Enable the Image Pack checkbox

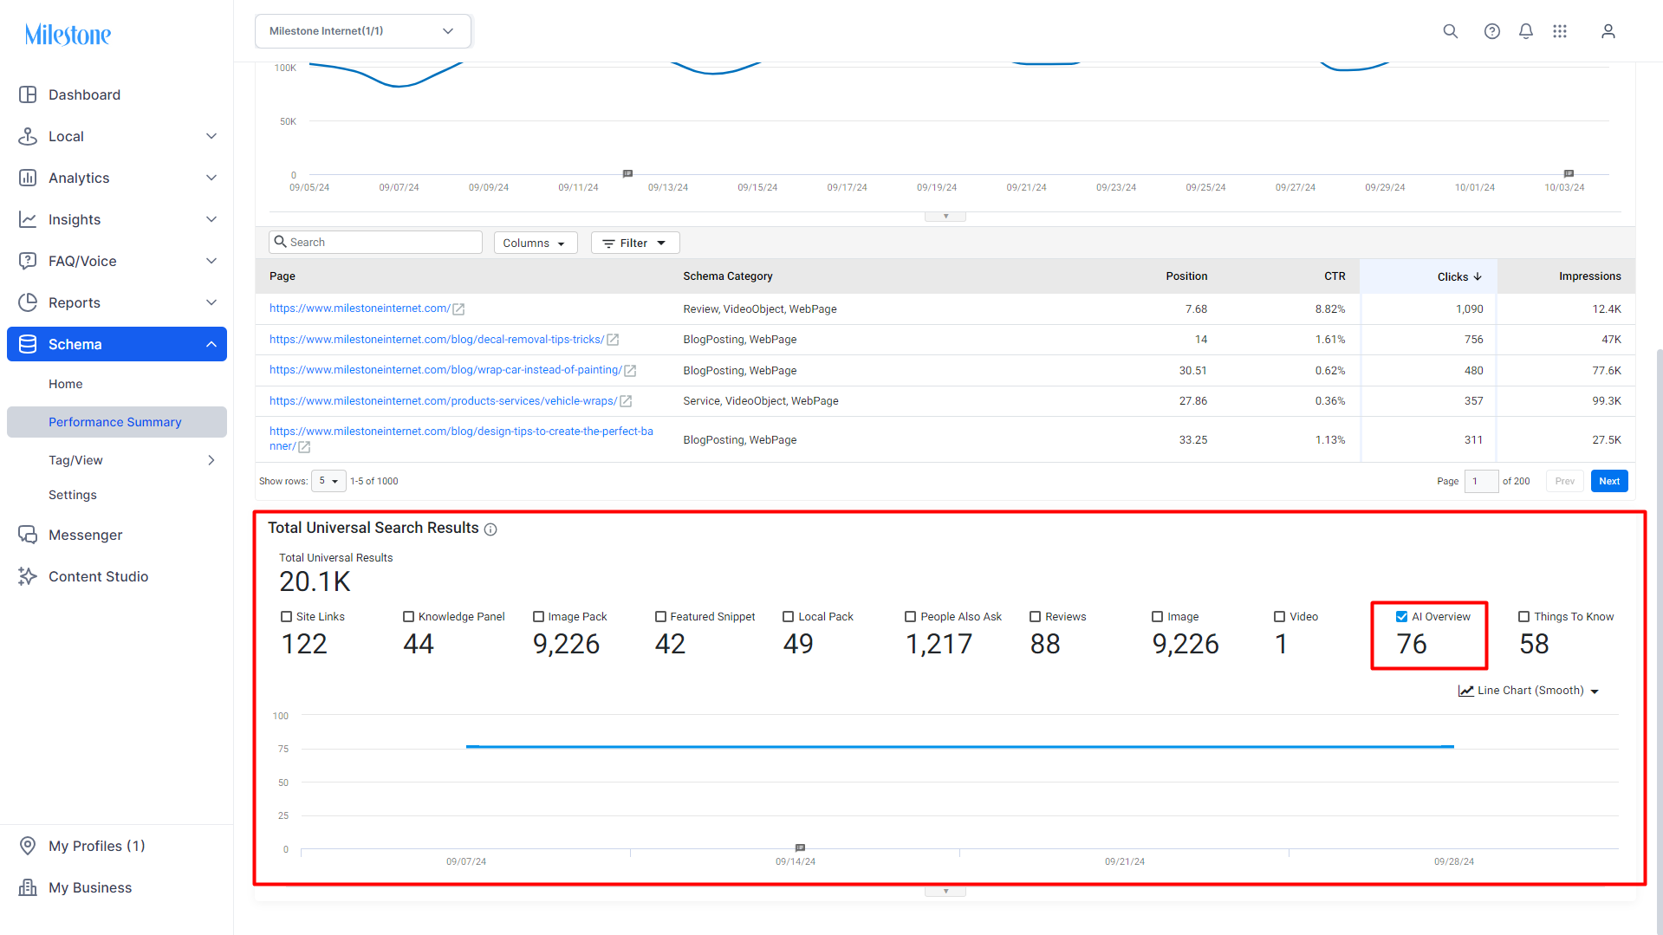[x=538, y=617]
